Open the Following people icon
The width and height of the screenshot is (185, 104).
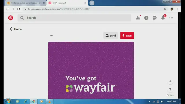138,18
